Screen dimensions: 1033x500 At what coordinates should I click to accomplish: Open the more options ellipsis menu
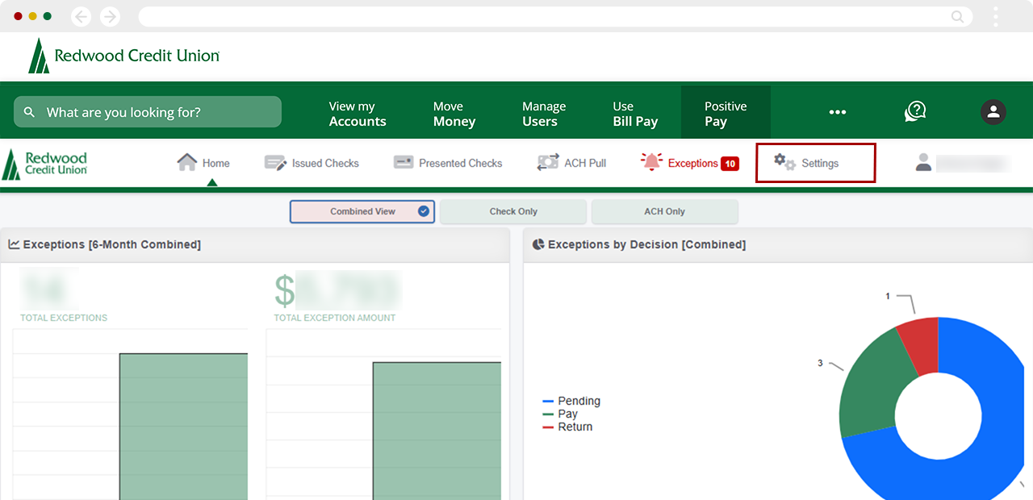(x=838, y=112)
